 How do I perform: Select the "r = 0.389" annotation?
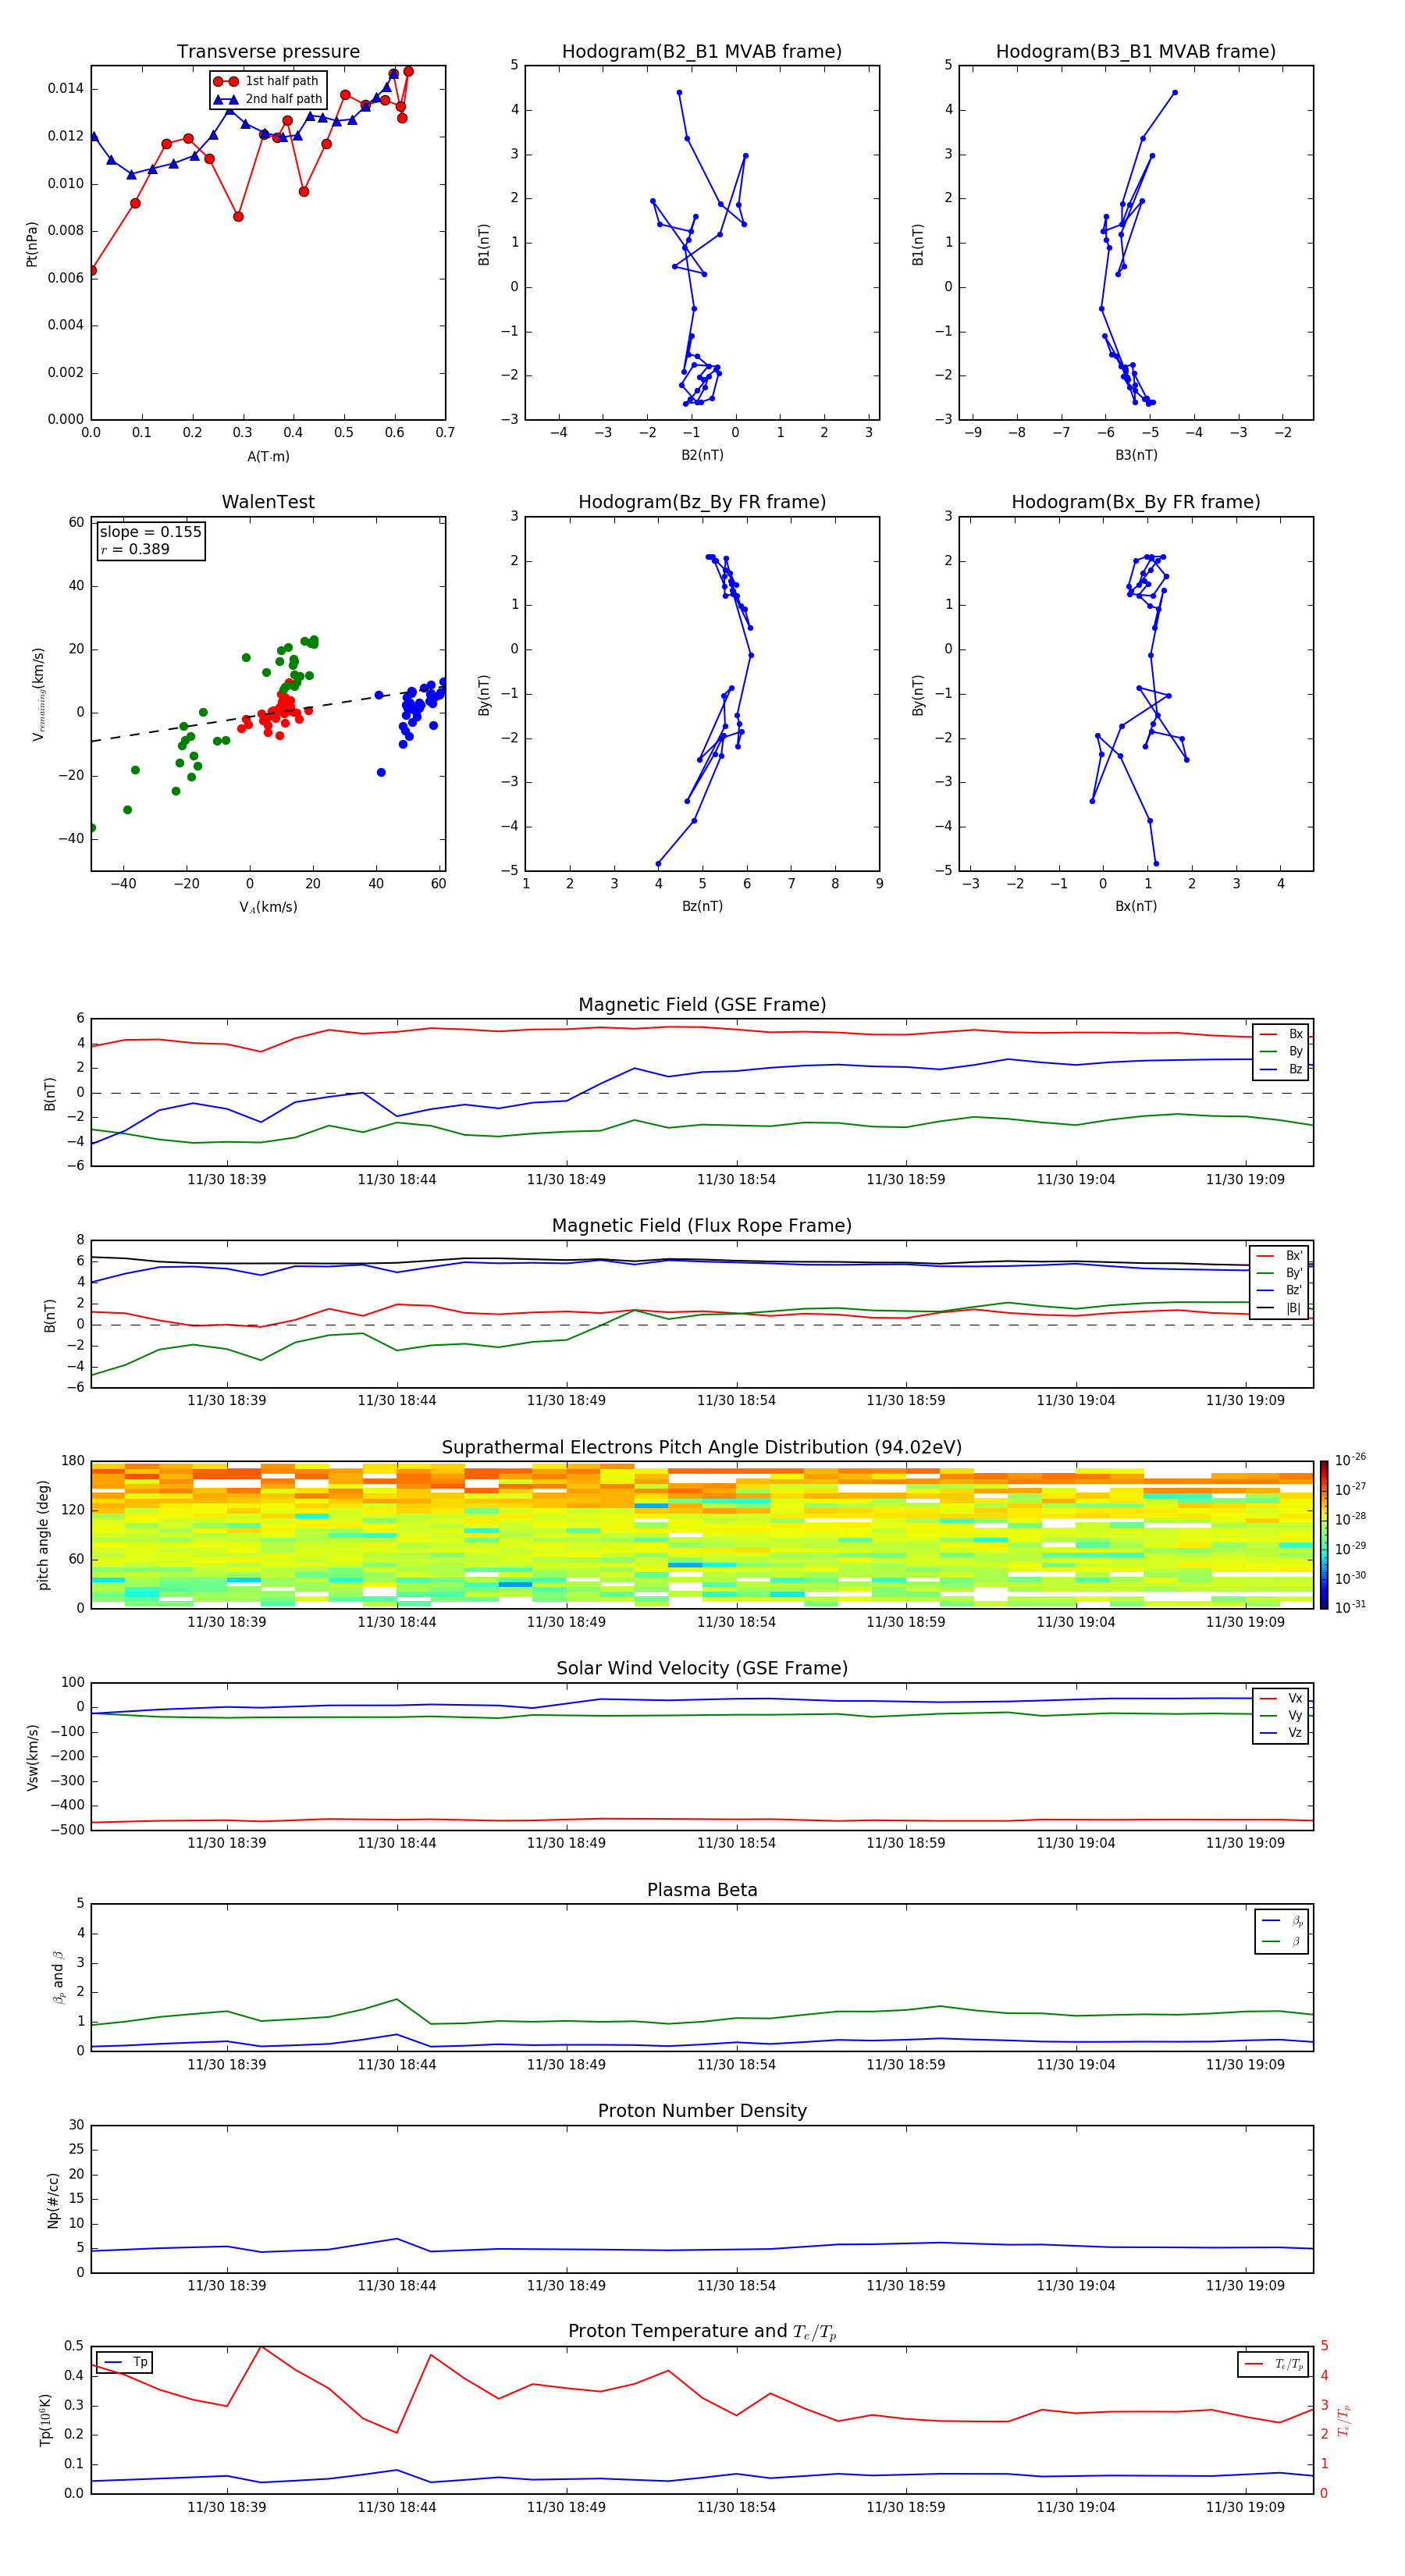pyautogui.click(x=135, y=549)
